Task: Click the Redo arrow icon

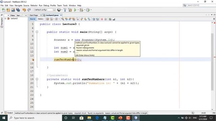Action: (x=29, y=10)
